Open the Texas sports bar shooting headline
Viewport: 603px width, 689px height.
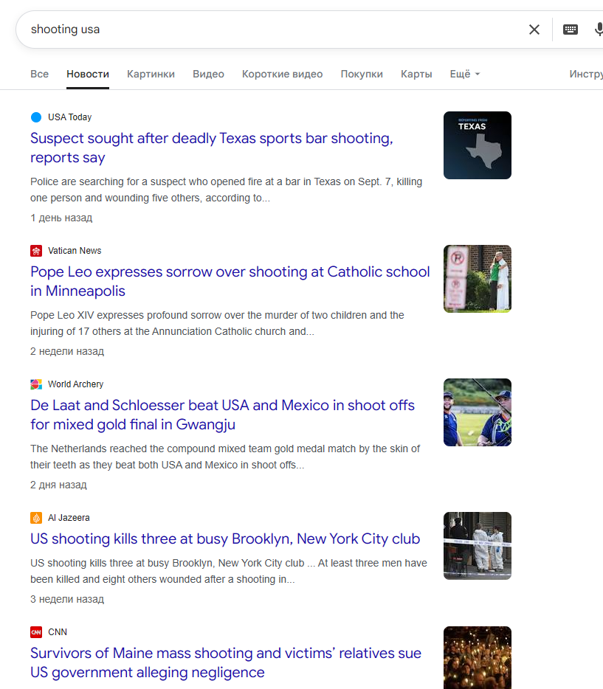tap(211, 148)
